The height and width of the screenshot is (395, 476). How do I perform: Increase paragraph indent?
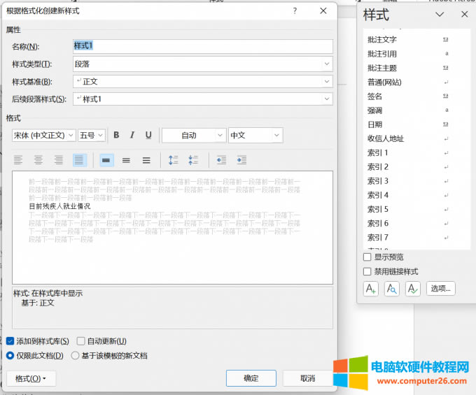click(x=241, y=160)
